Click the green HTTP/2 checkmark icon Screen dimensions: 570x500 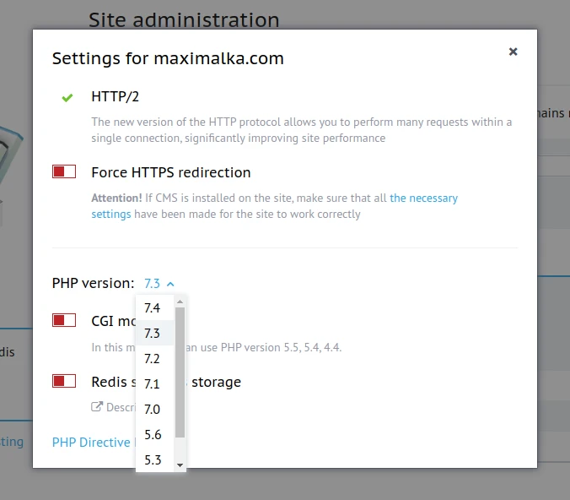67,97
